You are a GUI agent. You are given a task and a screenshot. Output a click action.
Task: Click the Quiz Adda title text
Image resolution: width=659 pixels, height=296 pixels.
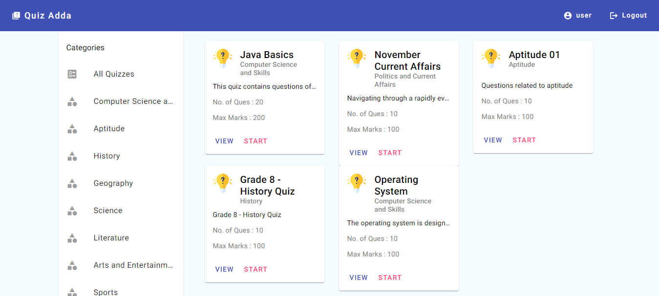pyautogui.click(x=48, y=16)
